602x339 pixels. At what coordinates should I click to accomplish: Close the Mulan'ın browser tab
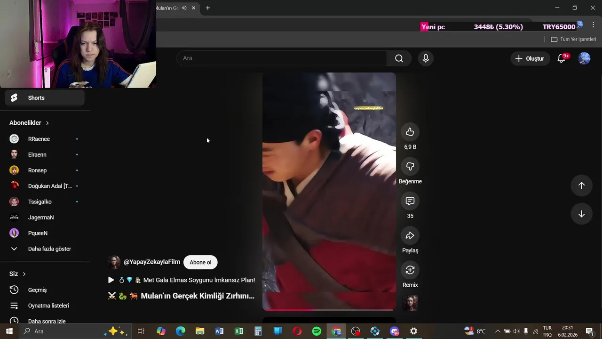point(193,8)
